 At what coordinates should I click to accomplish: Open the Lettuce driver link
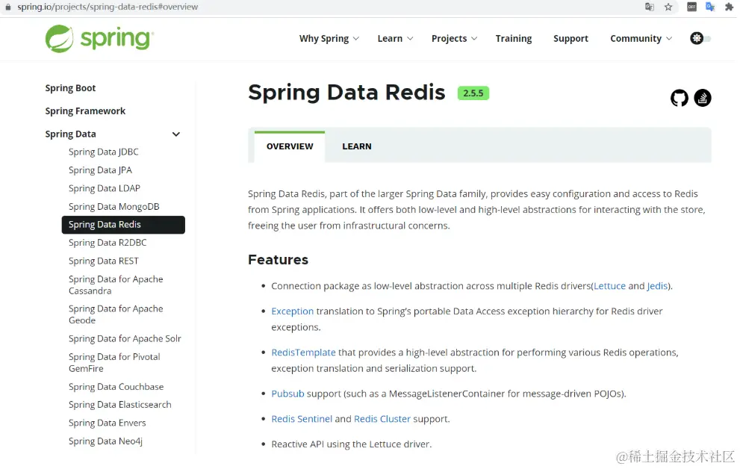coord(609,286)
